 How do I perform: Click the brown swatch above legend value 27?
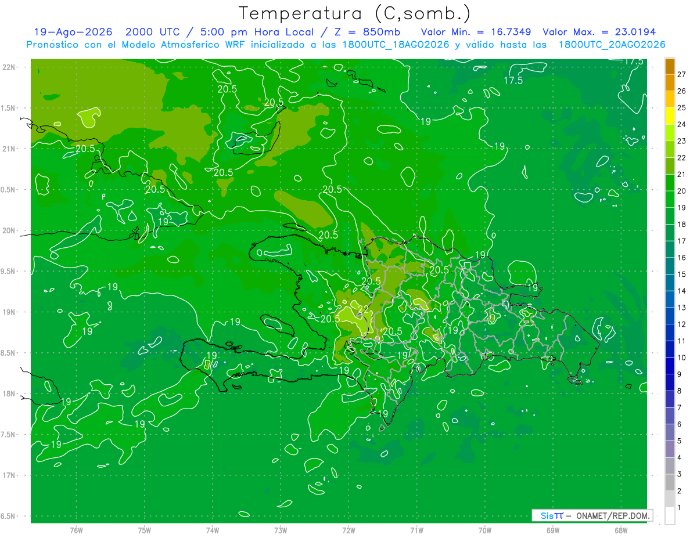pyautogui.click(x=670, y=66)
